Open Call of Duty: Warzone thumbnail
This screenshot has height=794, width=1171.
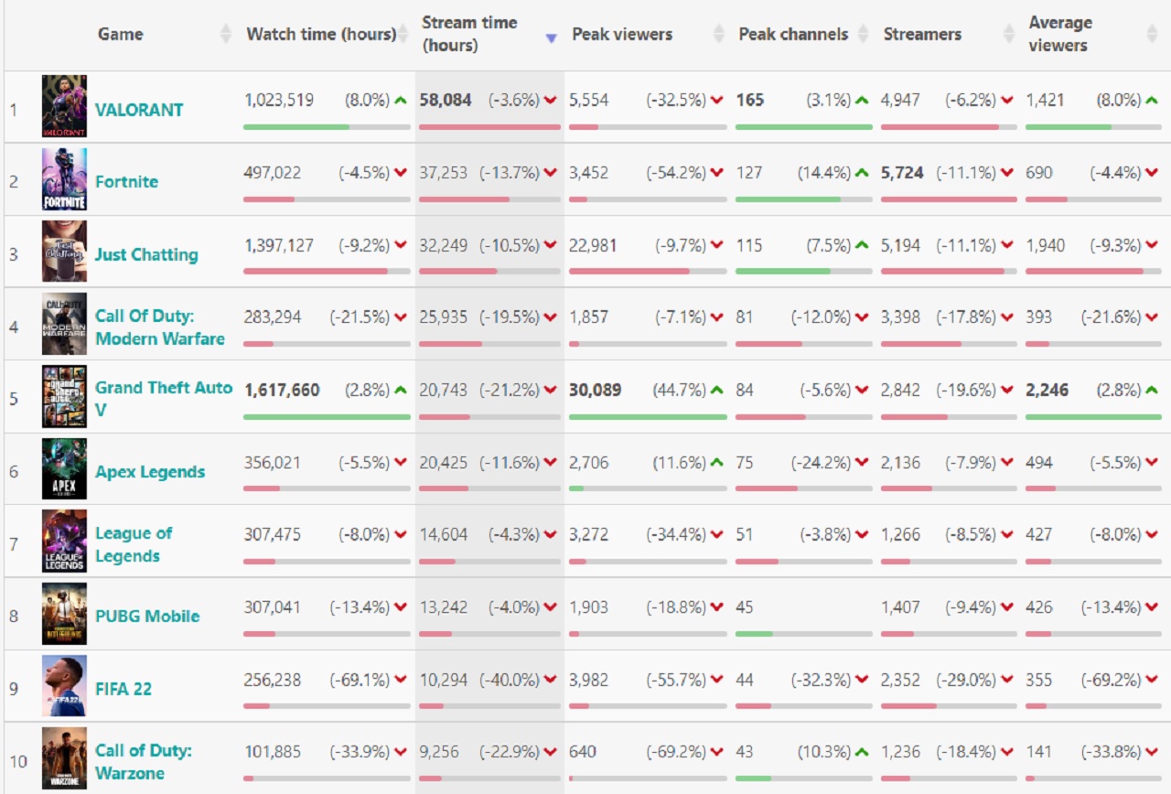tap(64, 758)
